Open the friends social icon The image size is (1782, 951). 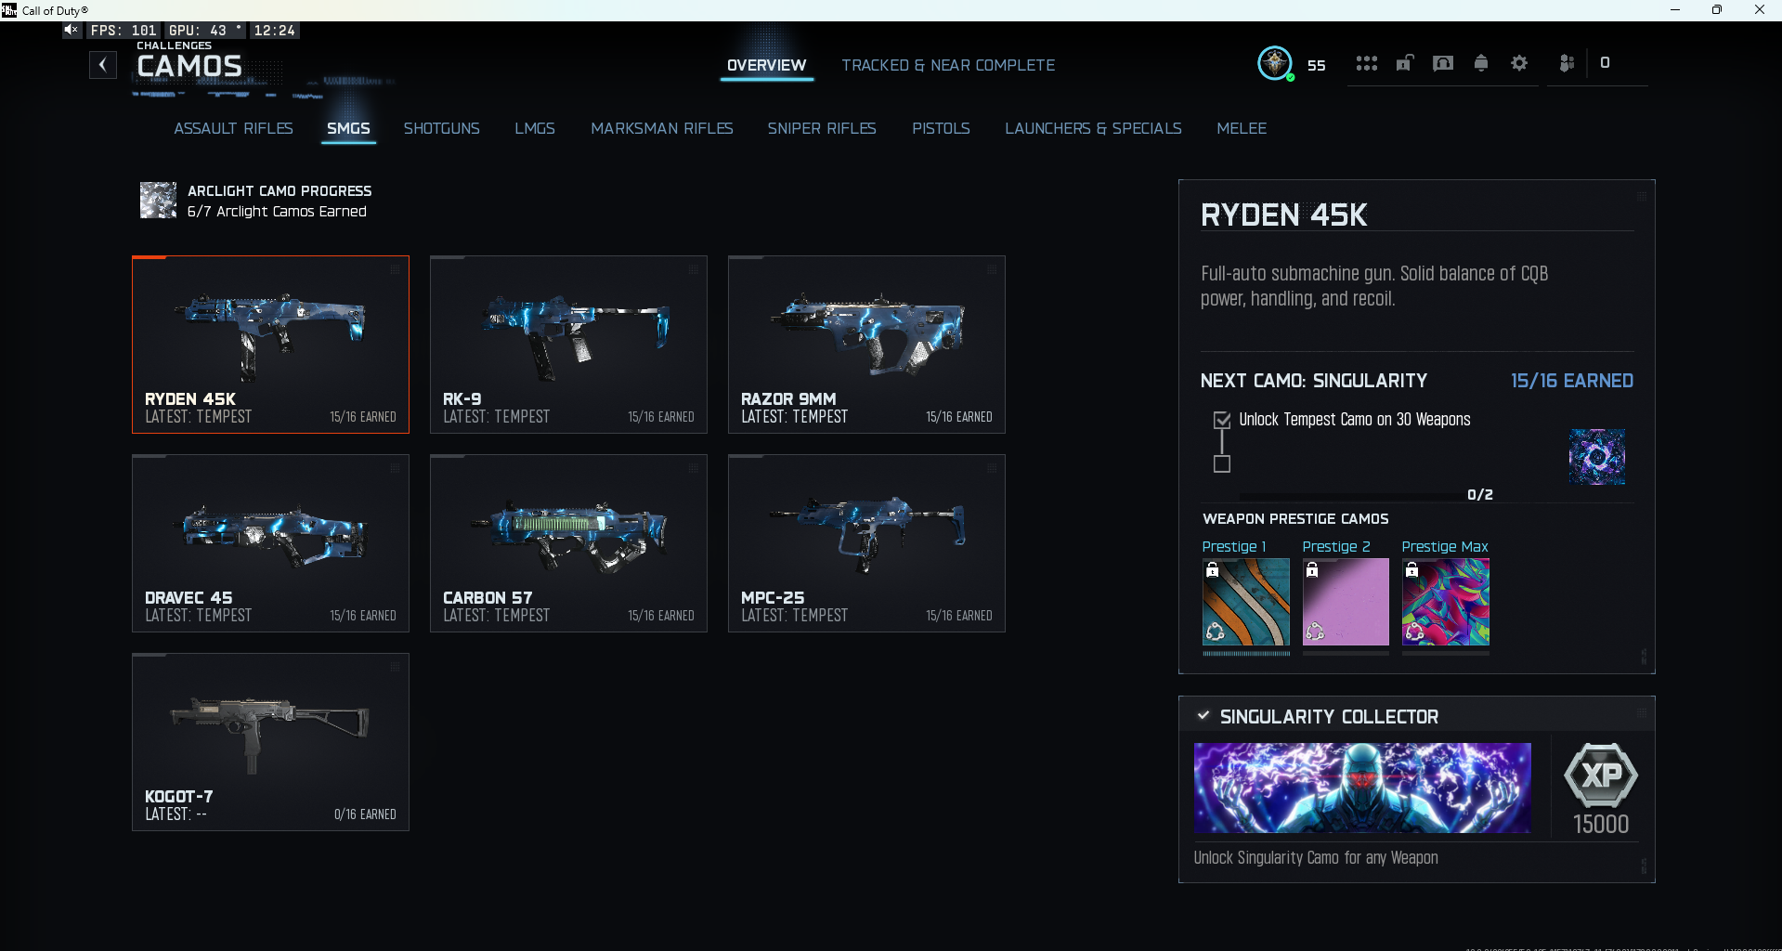[1567, 63]
